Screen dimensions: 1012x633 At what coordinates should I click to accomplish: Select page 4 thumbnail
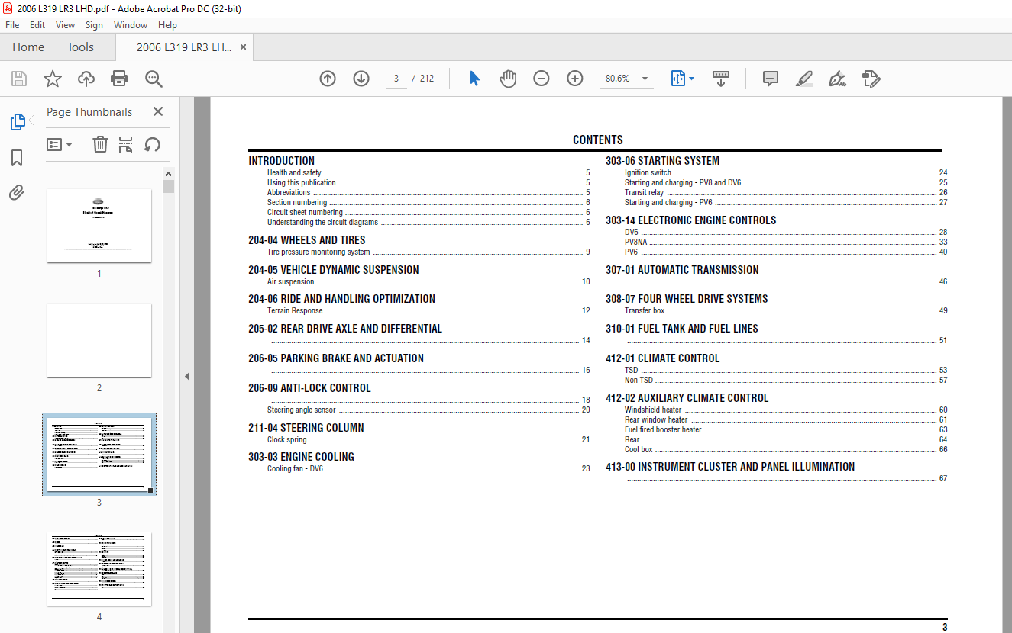(x=99, y=569)
